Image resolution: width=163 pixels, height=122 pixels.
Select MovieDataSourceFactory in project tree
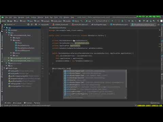coord(26,48)
